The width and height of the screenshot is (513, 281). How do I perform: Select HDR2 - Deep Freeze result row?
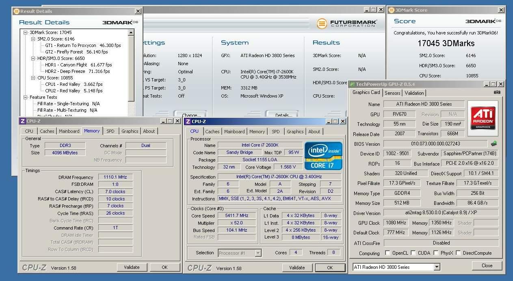point(78,71)
